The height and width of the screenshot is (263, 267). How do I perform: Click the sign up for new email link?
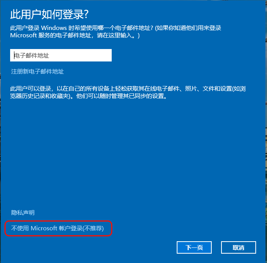[x=37, y=72]
